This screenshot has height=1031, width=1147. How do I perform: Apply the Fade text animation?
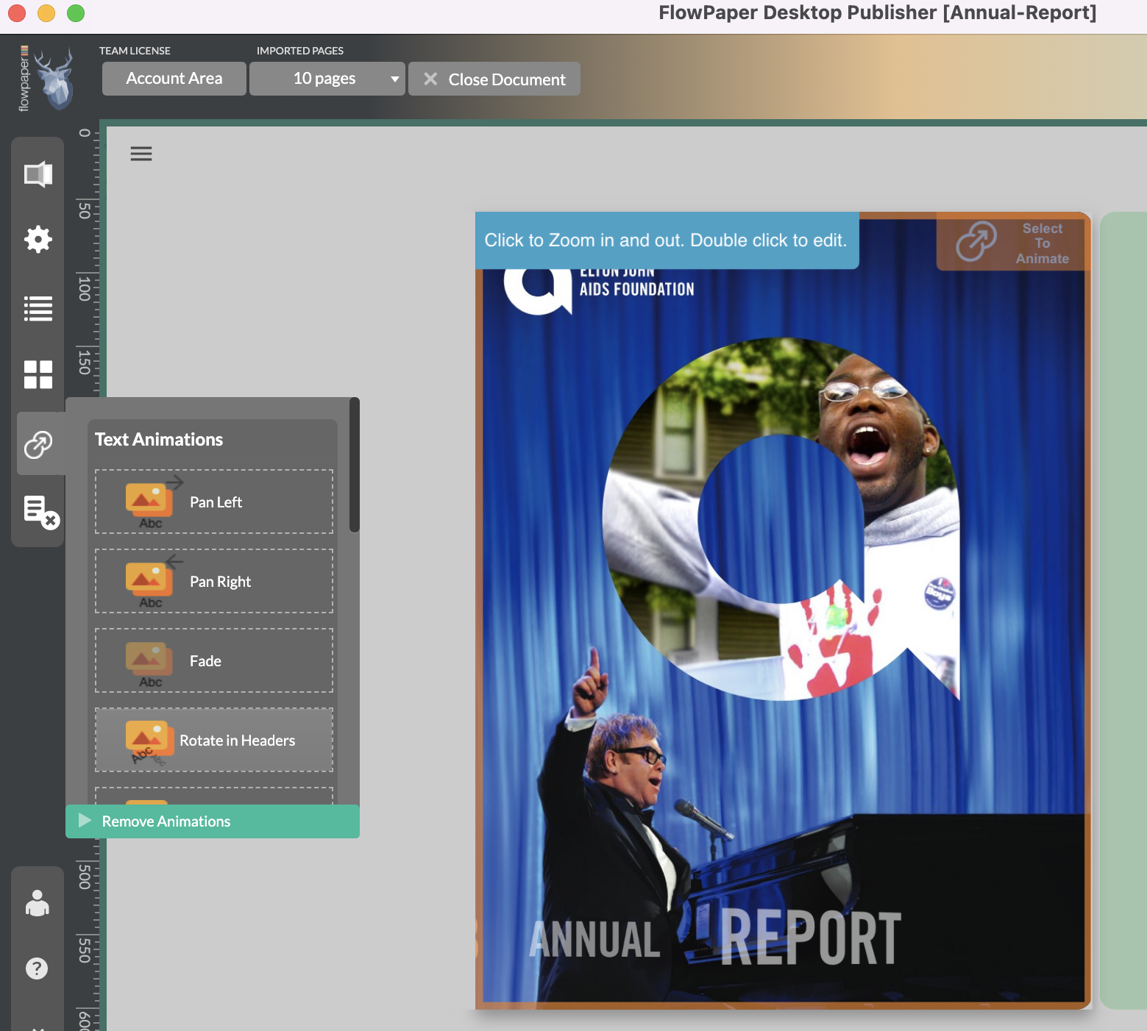point(214,660)
